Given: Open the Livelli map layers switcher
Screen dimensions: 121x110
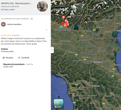Looking at the screenshot, I should (59, 104).
